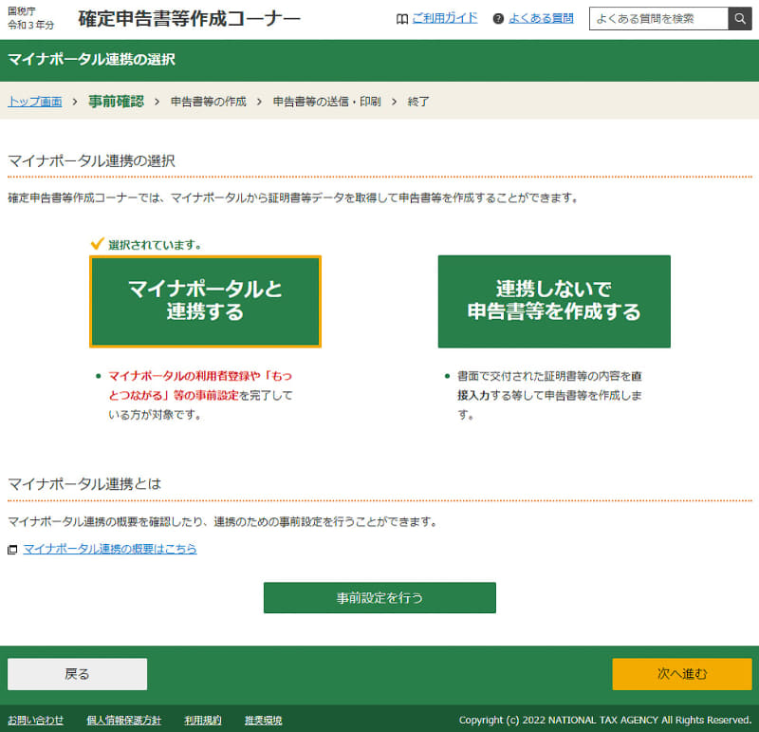The image size is (759, 732).
Task: Click the question mark icon next to よくある質問
Action: point(496,18)
